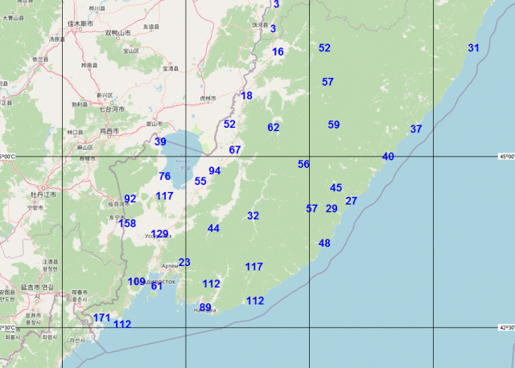Click the number 129 over Ussuriysk

160,235
